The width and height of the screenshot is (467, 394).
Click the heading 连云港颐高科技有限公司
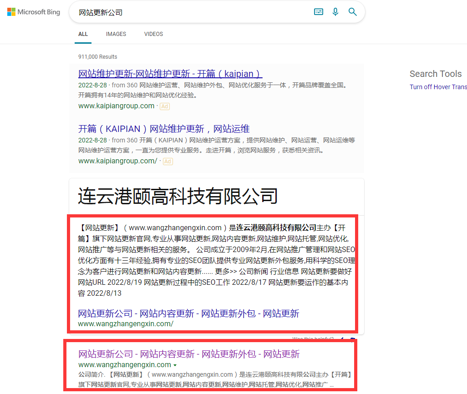point(178,196)
